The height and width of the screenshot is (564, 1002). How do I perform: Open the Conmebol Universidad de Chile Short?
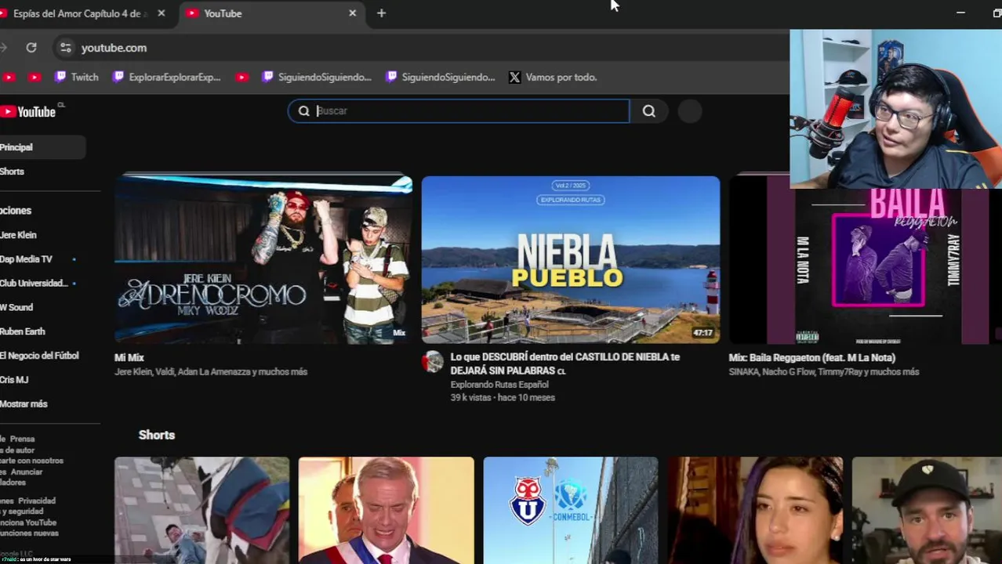tap(571, 511)
